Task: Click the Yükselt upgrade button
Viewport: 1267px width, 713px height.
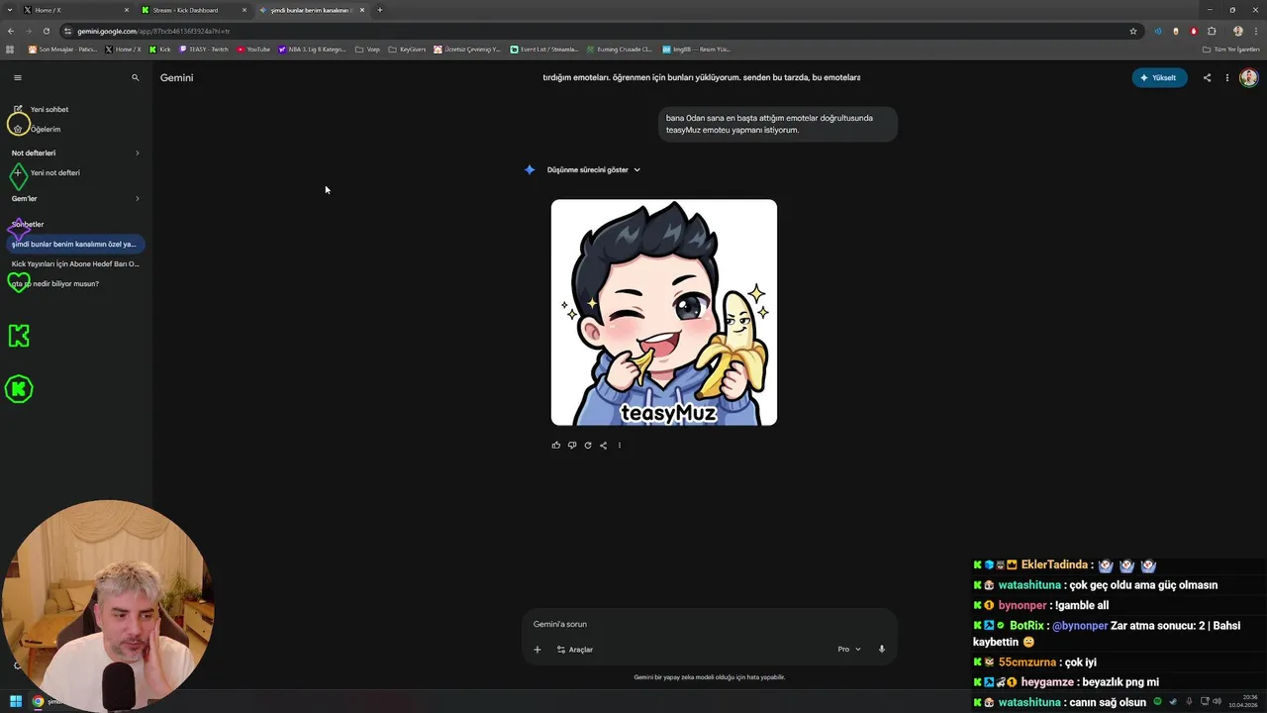Action: click(1159, 77)
